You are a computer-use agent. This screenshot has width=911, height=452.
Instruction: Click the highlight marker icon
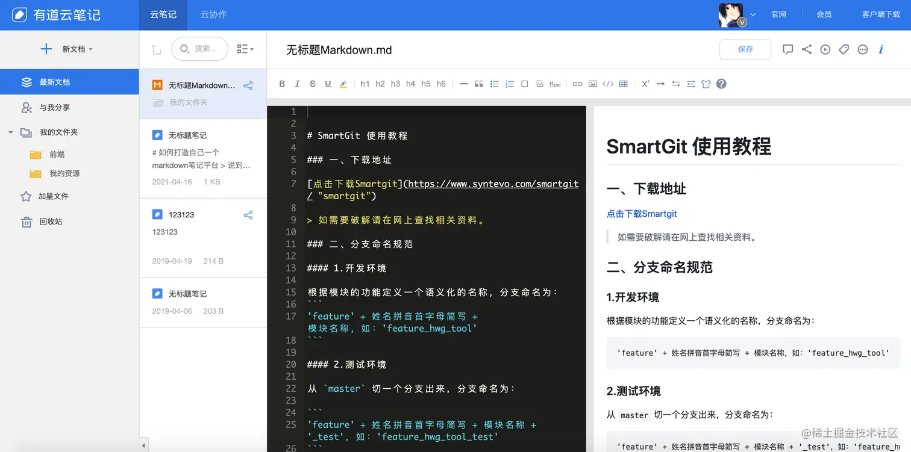point(343,84)
